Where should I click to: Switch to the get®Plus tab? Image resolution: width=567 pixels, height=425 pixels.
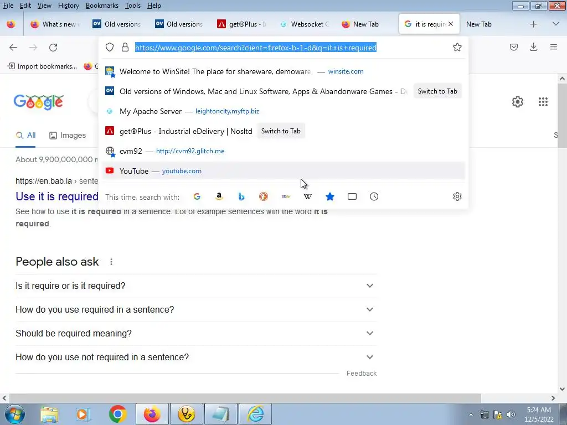(241, 24)
